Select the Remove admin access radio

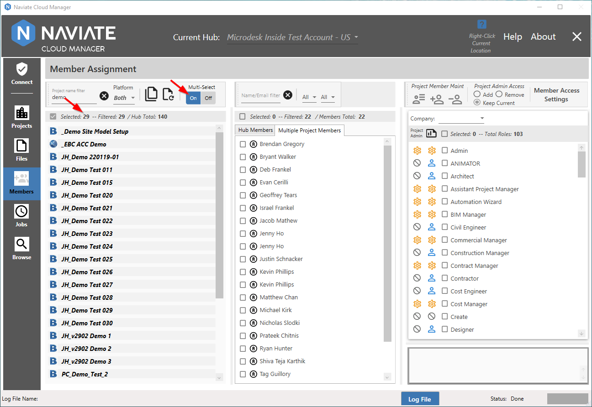tap(499, 94)
